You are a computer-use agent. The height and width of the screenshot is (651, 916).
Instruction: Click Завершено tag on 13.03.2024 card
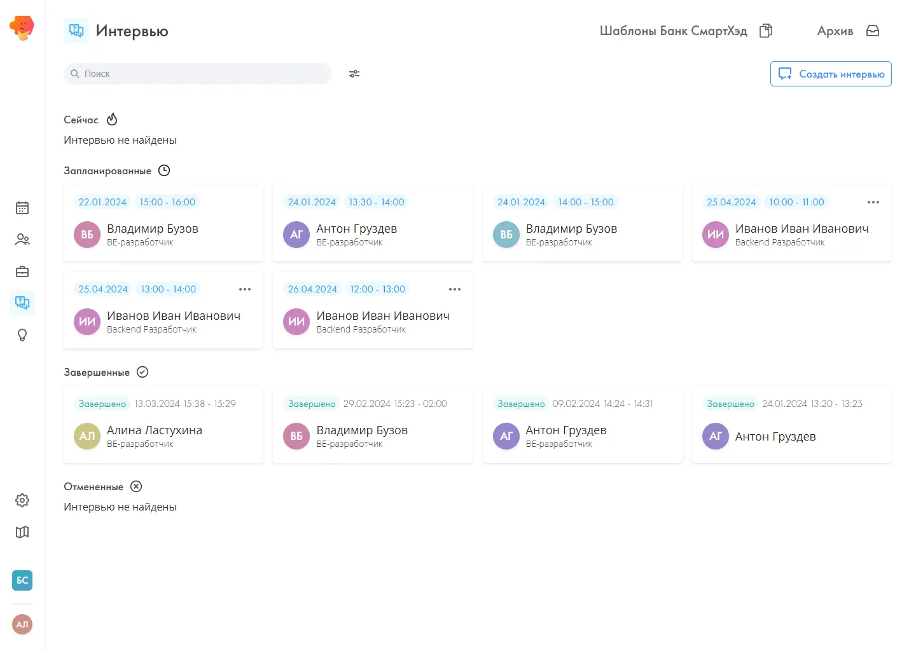point(102,404)
